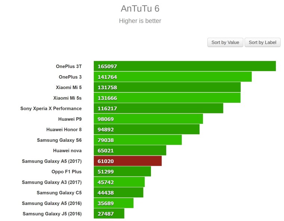The image size is (284, 221).
Task: Select the Xiaomi Mi 5 label
Action: [69, 88]
